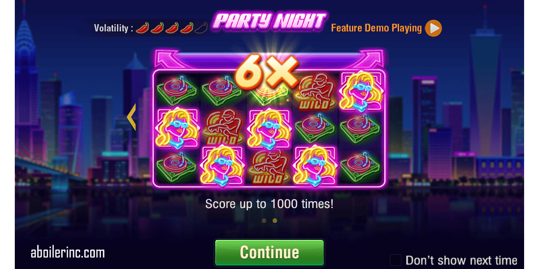Click the Continue button
Screen dimensions: 538x269
pyautogui.click(x=269, y=252)
